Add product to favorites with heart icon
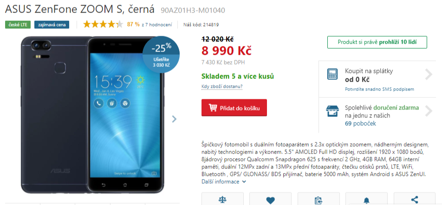 coord(270,200)
